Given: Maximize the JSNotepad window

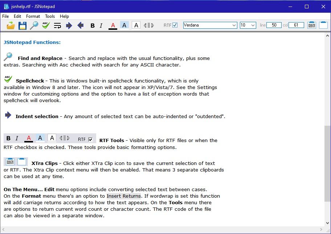Looking at the screenshot, I should pyautogui.click(x=307, y=7).
